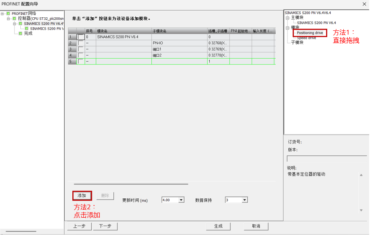Select 控制器(CPU ST32_plc200sm node

pos(41,19)
